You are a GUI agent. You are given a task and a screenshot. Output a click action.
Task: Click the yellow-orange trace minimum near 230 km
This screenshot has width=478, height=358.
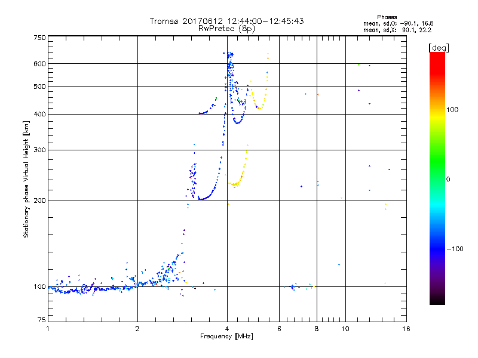[x=235, y=184]
